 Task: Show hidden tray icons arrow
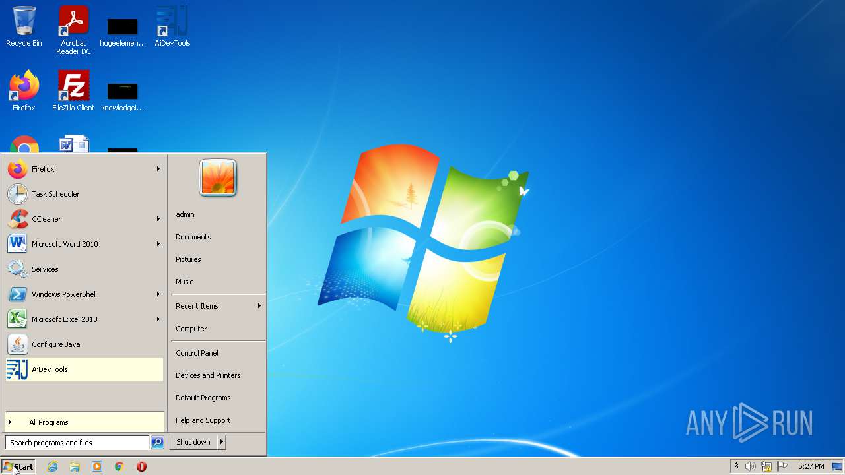736,466
